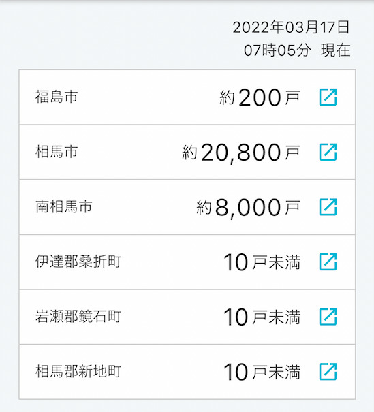374x412 pixels.
Task: Click the 南相馬市 city name
Action: pyautogui.click(x=64, y=207)
